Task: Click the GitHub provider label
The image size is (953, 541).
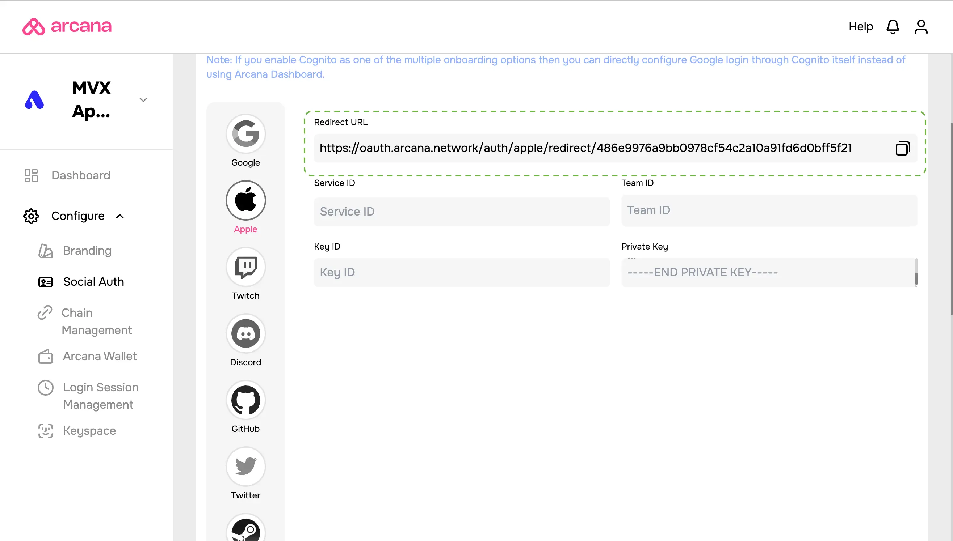Action: click(x=245, y=429)
